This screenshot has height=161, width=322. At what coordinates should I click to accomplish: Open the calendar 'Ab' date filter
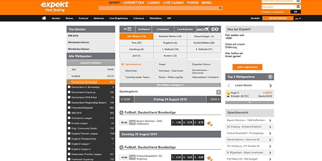point(127,29)
